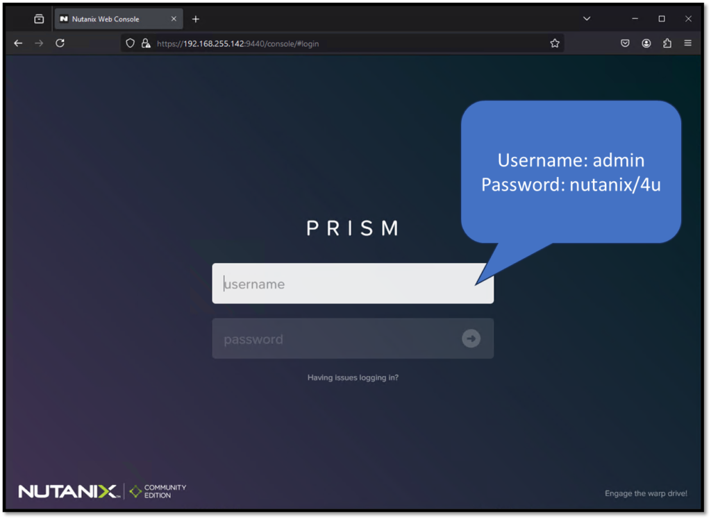
Task: Maximize the browser window
Action: 662,19
